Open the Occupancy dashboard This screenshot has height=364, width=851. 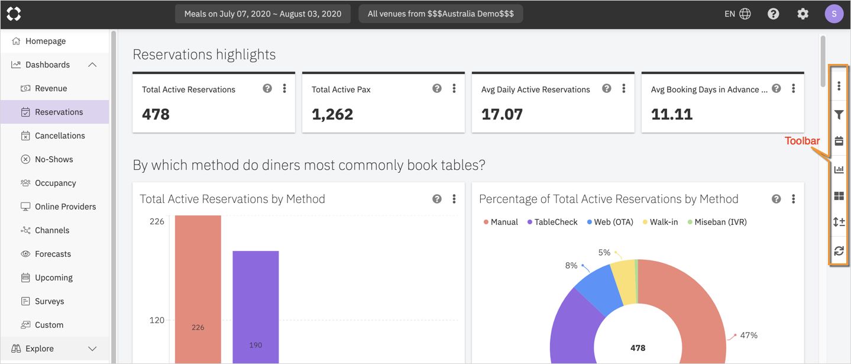point(54,183)
